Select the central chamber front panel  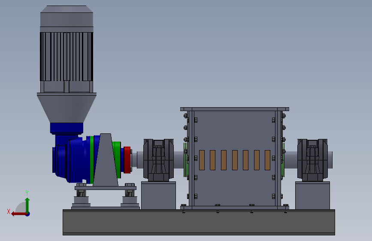(234, 133)
